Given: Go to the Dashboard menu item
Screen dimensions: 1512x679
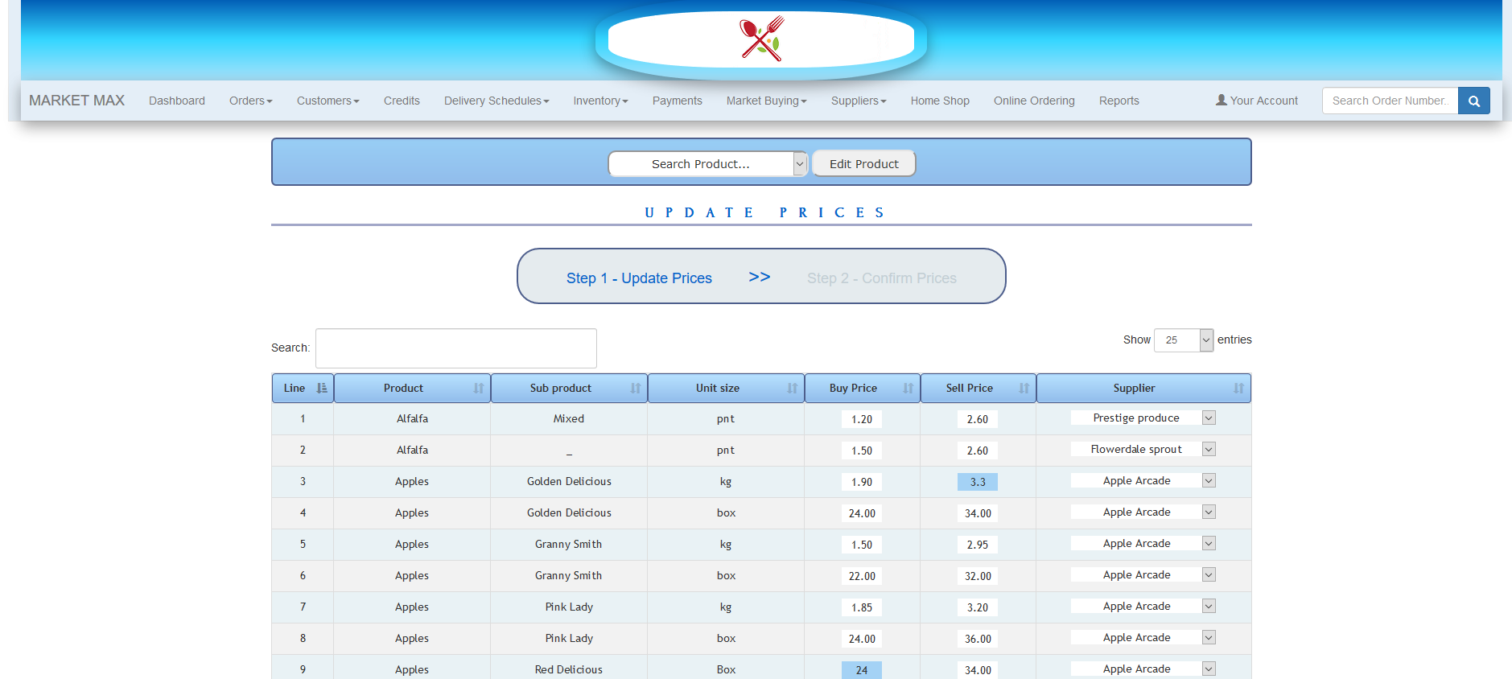Looking at the screenshot, I should 177,101.
